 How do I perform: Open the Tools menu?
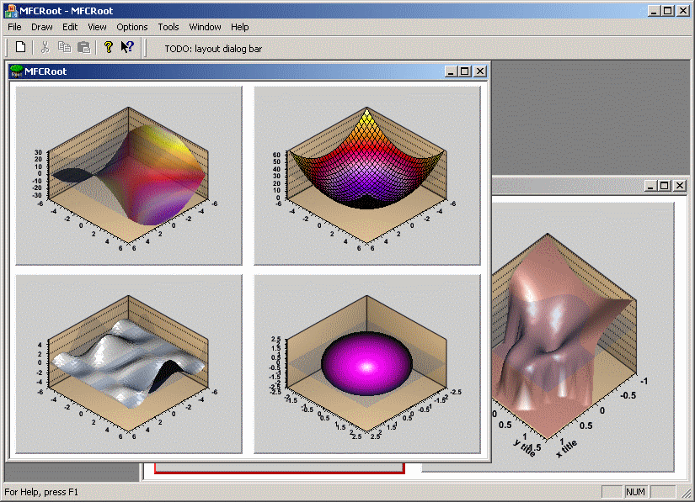pos(168,27)
